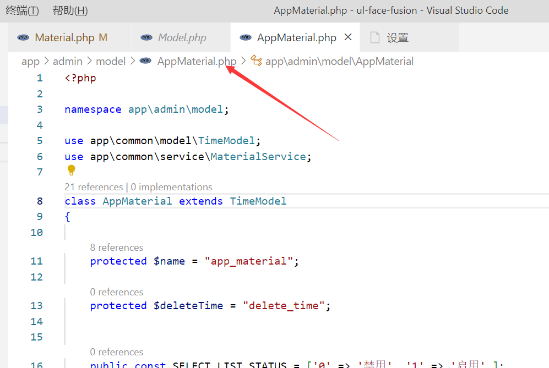Click 'MaterialService' in the use statement

point(258,157)
